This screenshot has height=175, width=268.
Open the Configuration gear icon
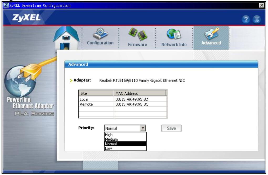point(100,34)
